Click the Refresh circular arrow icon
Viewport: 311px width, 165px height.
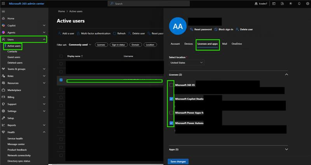(x=114, y=33)
